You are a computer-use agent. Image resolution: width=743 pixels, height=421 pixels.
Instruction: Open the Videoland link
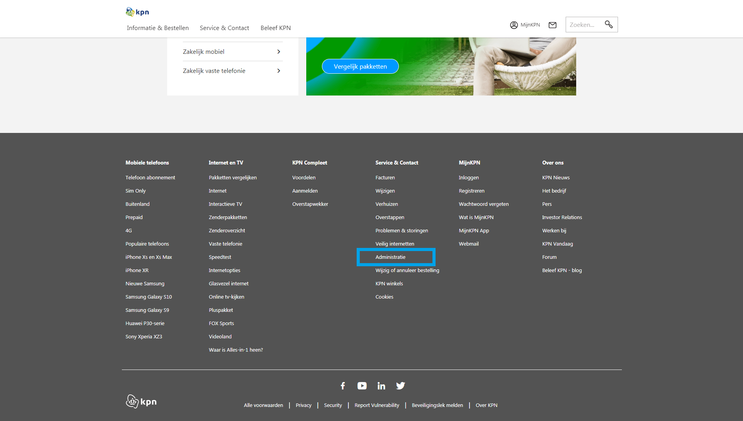pyautogui.click(x=220, y=336)
